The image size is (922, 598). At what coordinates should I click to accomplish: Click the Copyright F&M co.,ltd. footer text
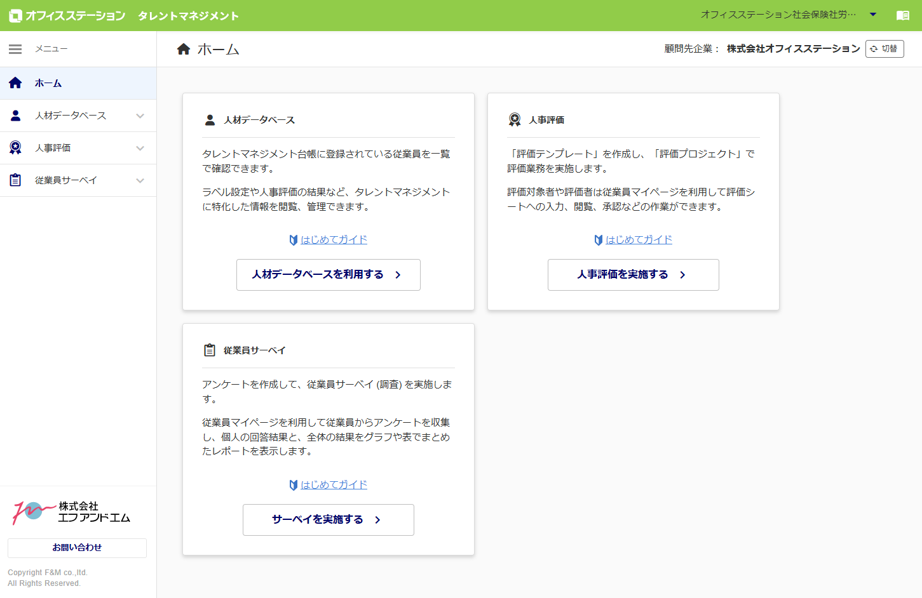pos(48,573)
